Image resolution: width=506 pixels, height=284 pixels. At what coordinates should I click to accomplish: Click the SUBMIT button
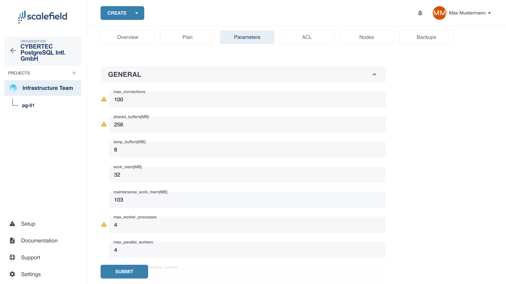[x=124, y=271]
